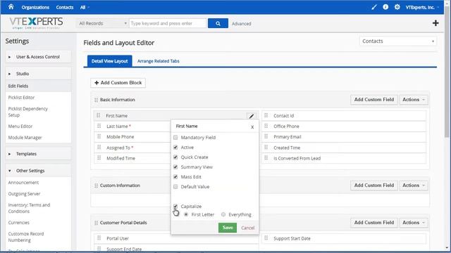Open Picklist Editor in sidebar
This screenshot has height=253, width=451.
pos(21,98)
